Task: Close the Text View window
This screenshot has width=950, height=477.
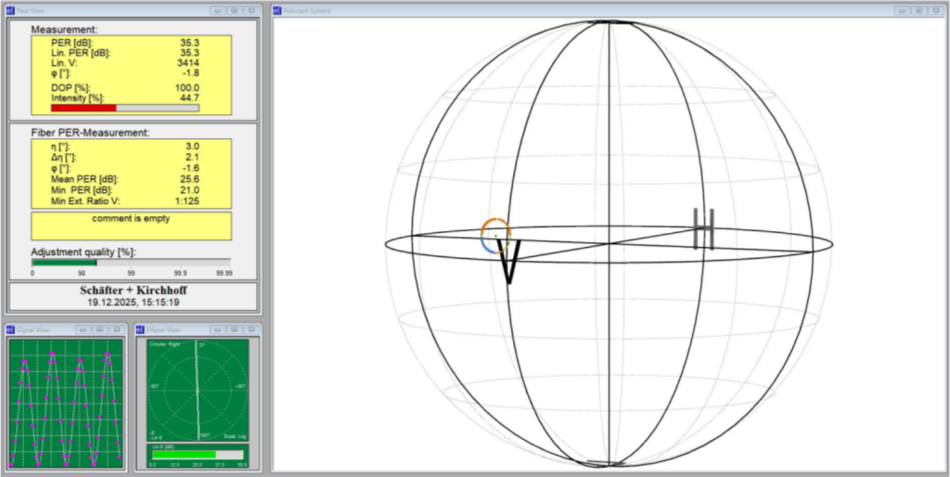Action: 250,10
